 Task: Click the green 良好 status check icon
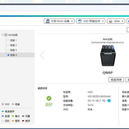point(49,98)
